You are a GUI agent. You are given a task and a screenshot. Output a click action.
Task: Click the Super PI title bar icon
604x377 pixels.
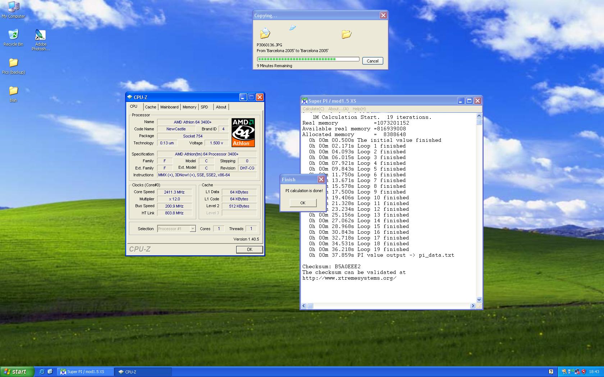click(x=304, y=101)
